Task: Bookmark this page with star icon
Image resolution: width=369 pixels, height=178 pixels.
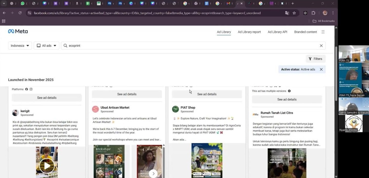Action: pyautogui.click(x=294, y=13)
